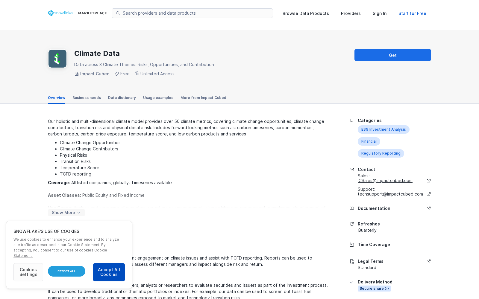
Task: Expand the description with Show More
Action: pos(66,213)
